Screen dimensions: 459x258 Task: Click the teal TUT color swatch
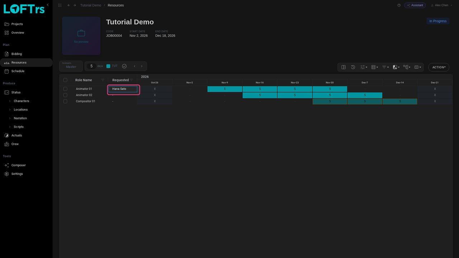[108, 66]
